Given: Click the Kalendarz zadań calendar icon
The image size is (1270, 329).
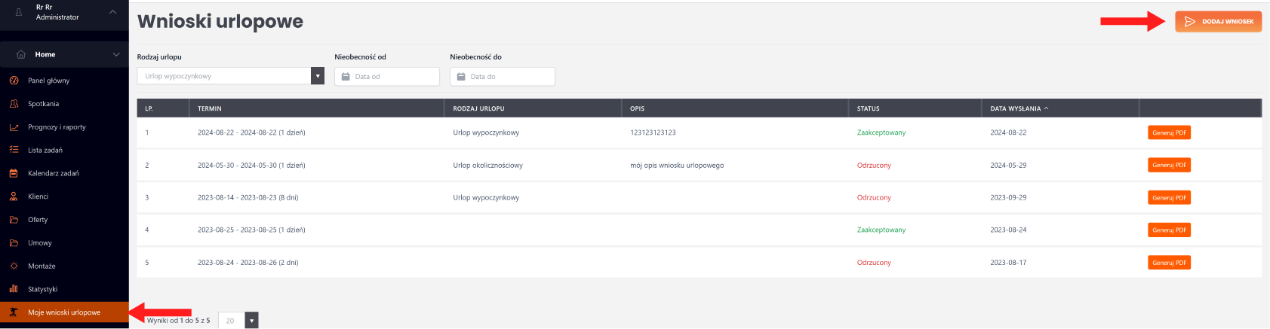Looking at the screenshot, I should (14, 173).
